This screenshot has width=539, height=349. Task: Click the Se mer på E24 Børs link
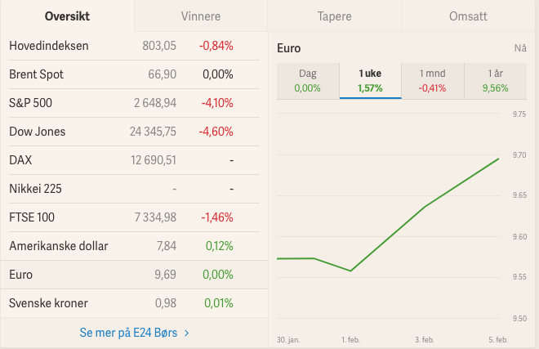coord(129,333)
